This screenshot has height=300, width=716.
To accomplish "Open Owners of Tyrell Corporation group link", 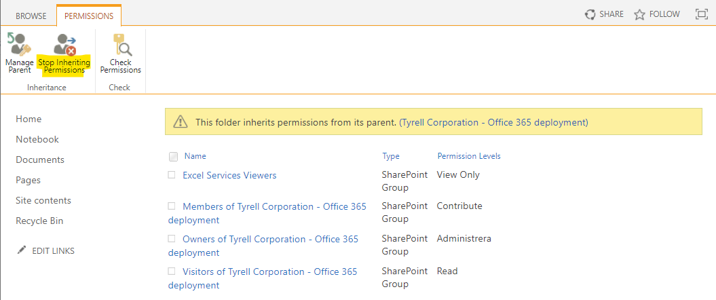I will 263,246.
